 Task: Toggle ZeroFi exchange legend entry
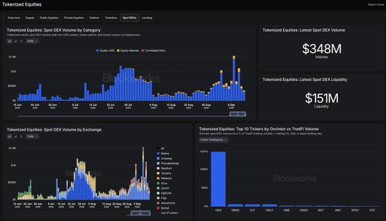click(163, 188)
